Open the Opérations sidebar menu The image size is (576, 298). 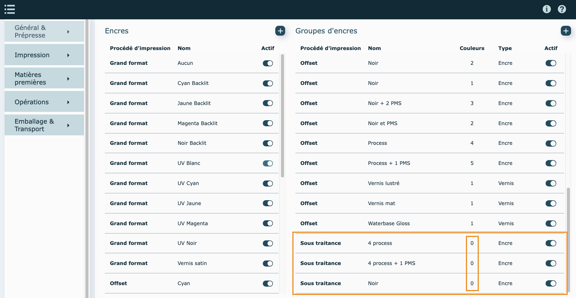point(44,102)
